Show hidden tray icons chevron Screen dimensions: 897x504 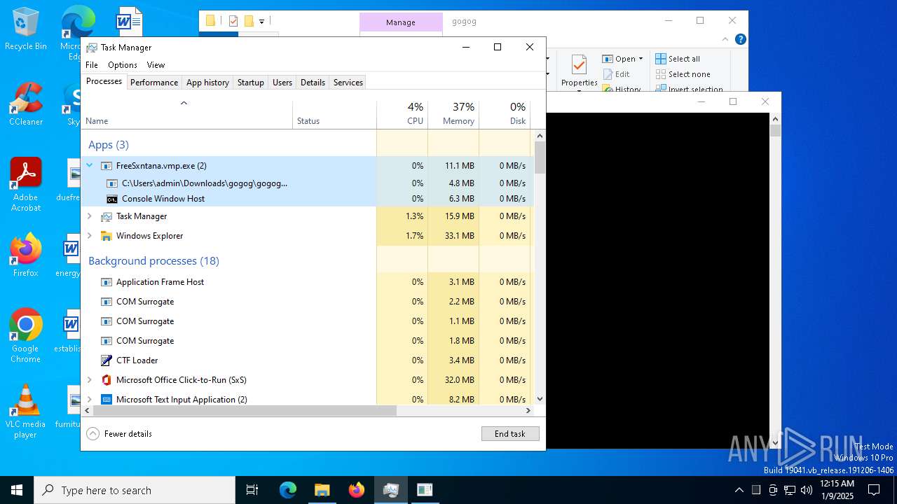click(739, 490)
